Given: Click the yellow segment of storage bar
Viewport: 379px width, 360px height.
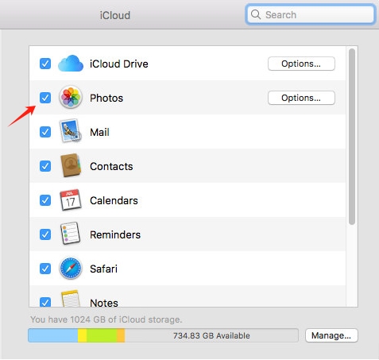Looking at the screenshot, I should click(x=82, y=335).
